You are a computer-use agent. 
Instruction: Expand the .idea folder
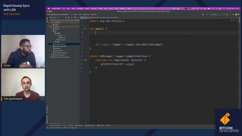coord(52,25)
